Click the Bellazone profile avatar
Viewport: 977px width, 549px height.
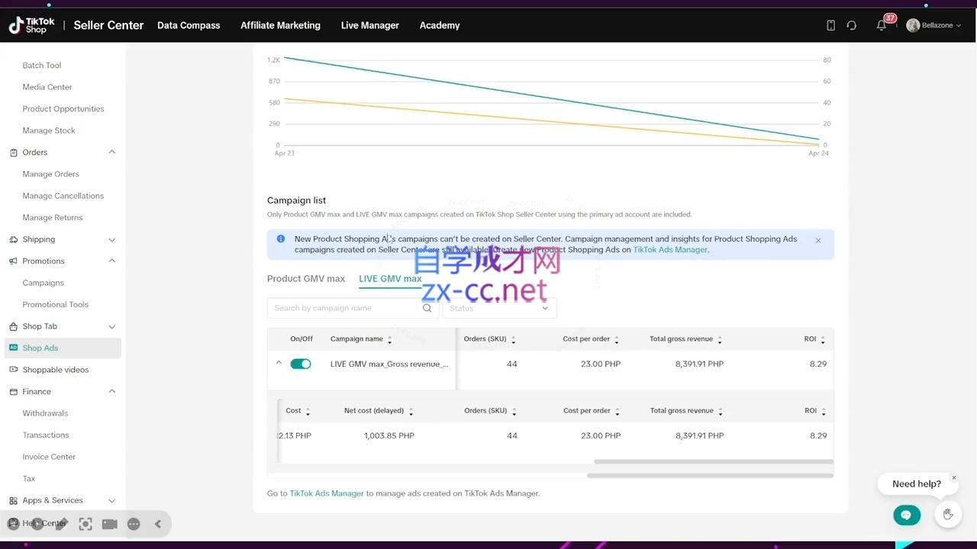click(x=913, y=25)
